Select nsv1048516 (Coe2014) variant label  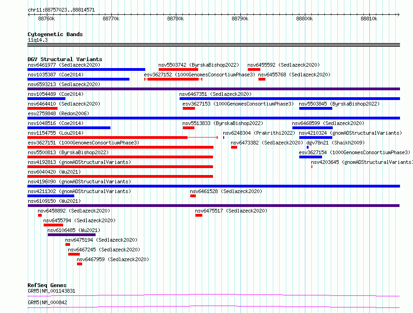coord(56,123)
